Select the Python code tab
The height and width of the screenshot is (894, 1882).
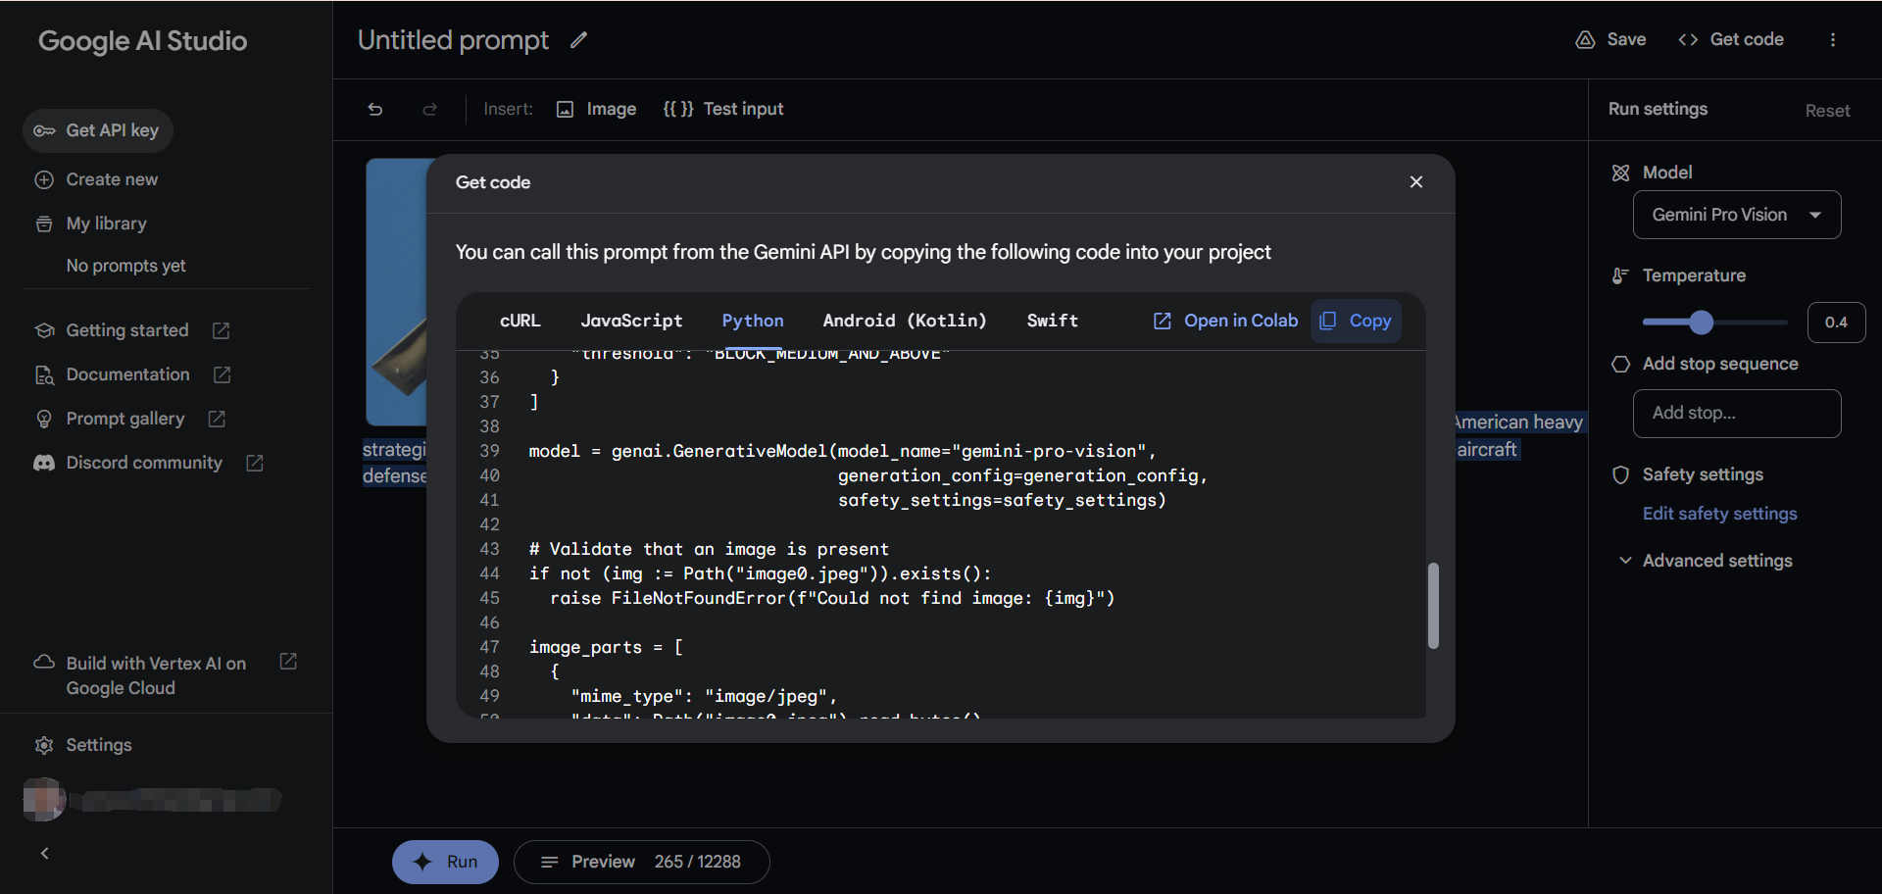pos(753,321)
